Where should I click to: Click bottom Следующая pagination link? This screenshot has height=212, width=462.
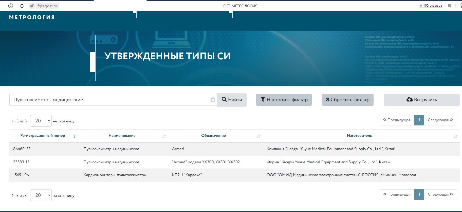click(x=440, y=194)
